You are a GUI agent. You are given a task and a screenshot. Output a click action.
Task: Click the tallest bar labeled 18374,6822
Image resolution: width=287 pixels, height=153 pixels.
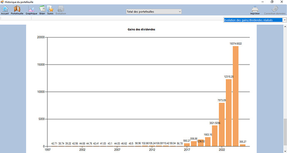click(x=235, y=96)
